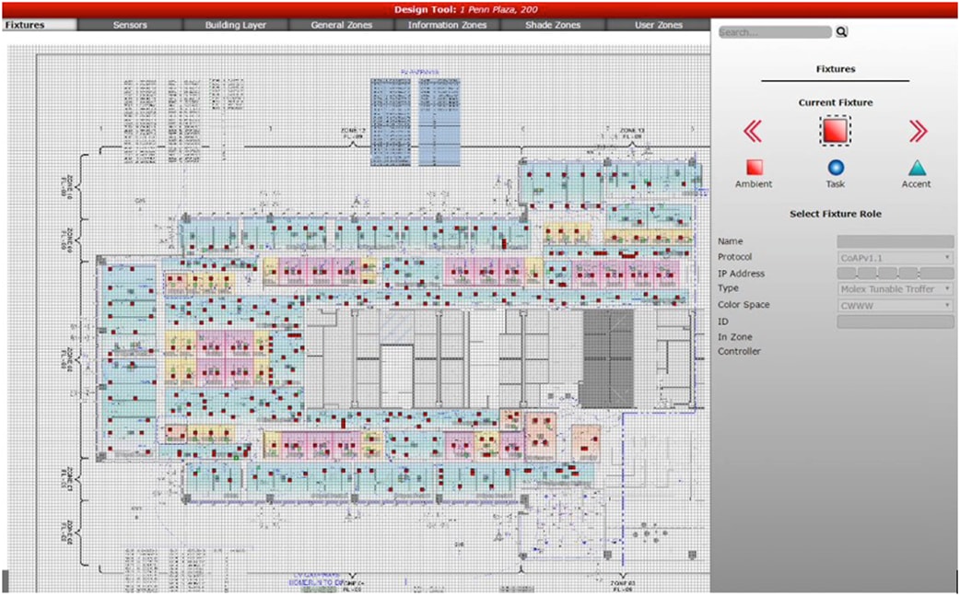Click the Controller label

[x=739, y=351]
